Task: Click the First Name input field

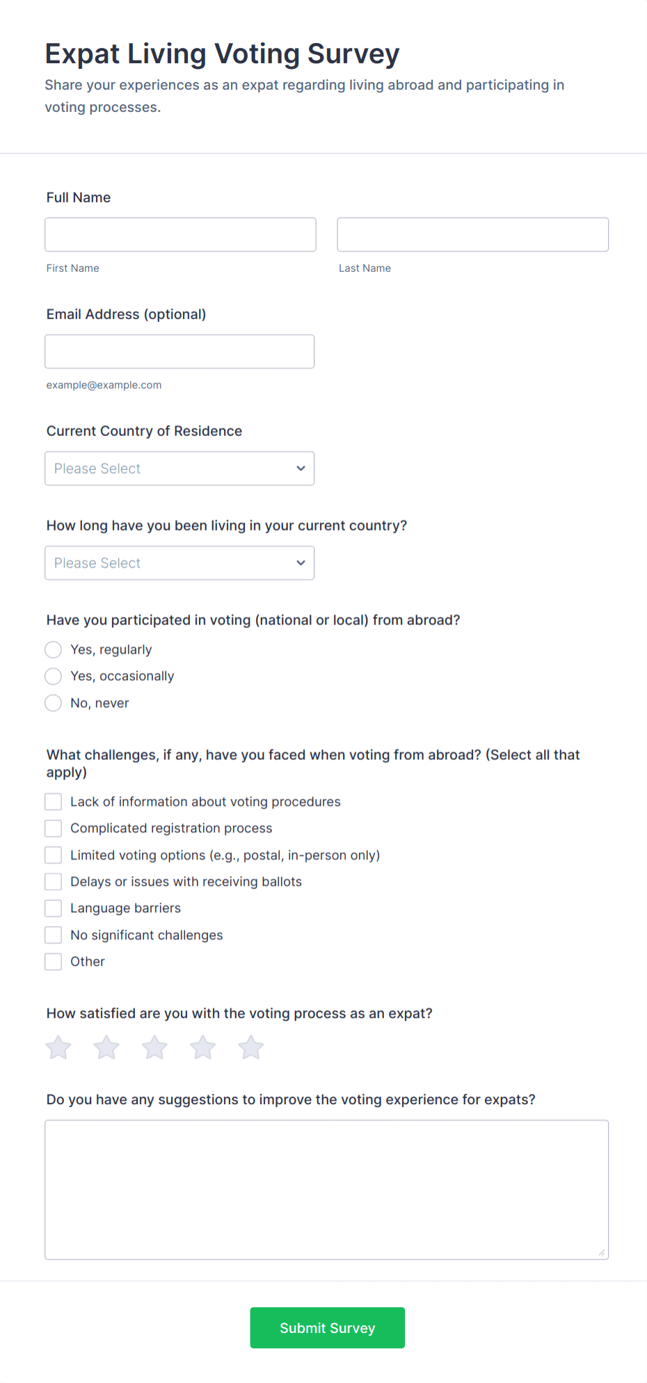Action: (x=179, y=234)
